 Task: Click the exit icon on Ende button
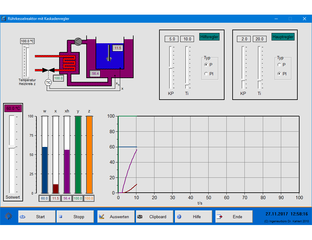tap(219, 217)
